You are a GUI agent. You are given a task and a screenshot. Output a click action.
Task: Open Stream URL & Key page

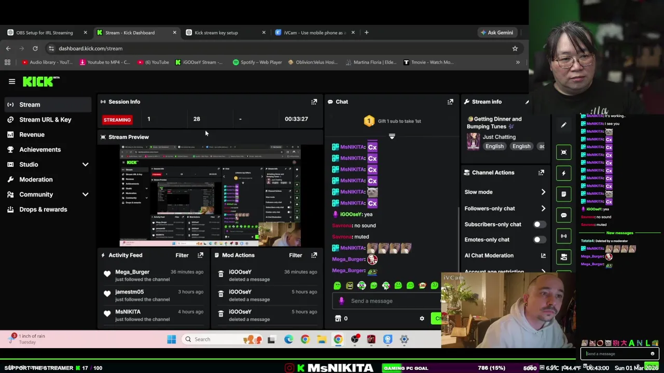pos(49,120)
